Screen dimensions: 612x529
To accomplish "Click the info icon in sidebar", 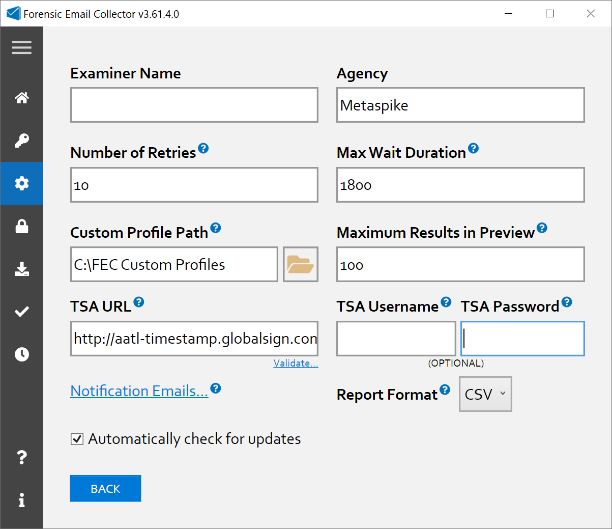I will (22, 500).
